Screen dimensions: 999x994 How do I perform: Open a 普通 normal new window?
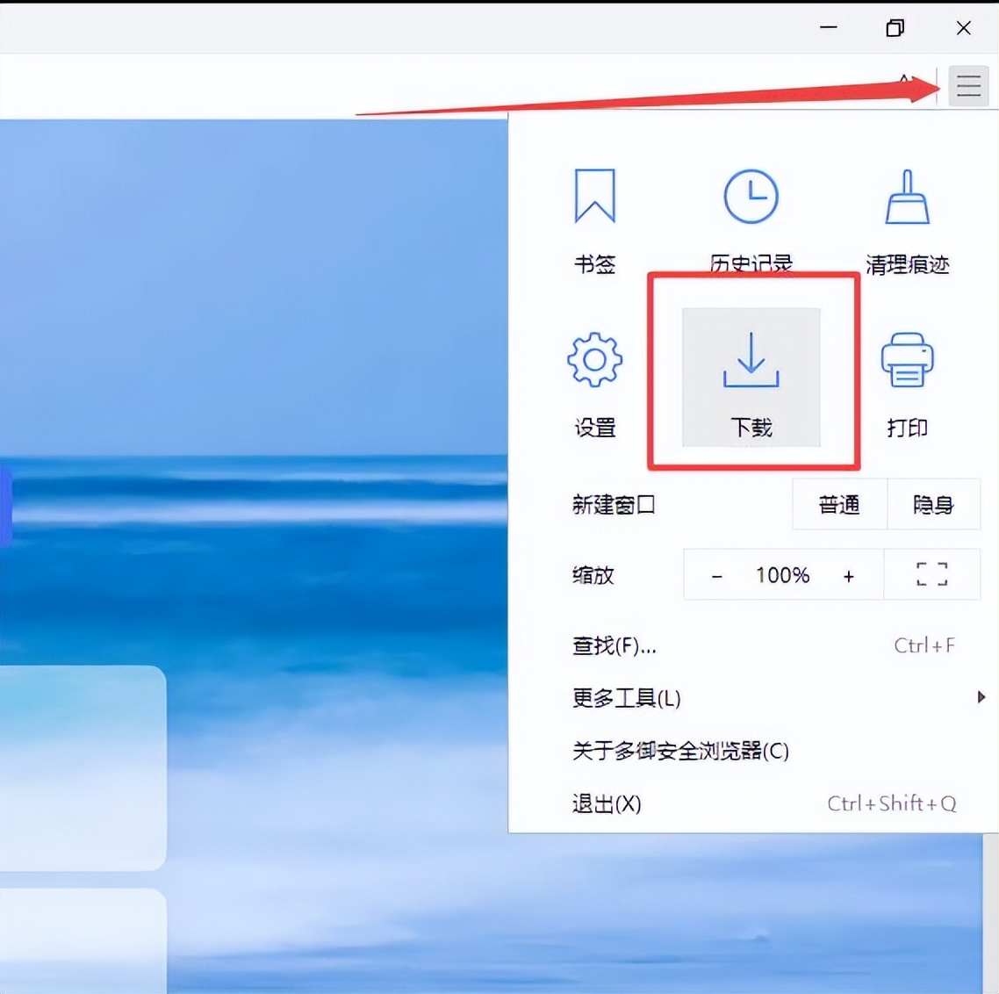[839, 504]
